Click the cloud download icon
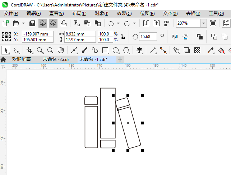The height and width of the screenshot is (175, 231). (x=43, y=23)
